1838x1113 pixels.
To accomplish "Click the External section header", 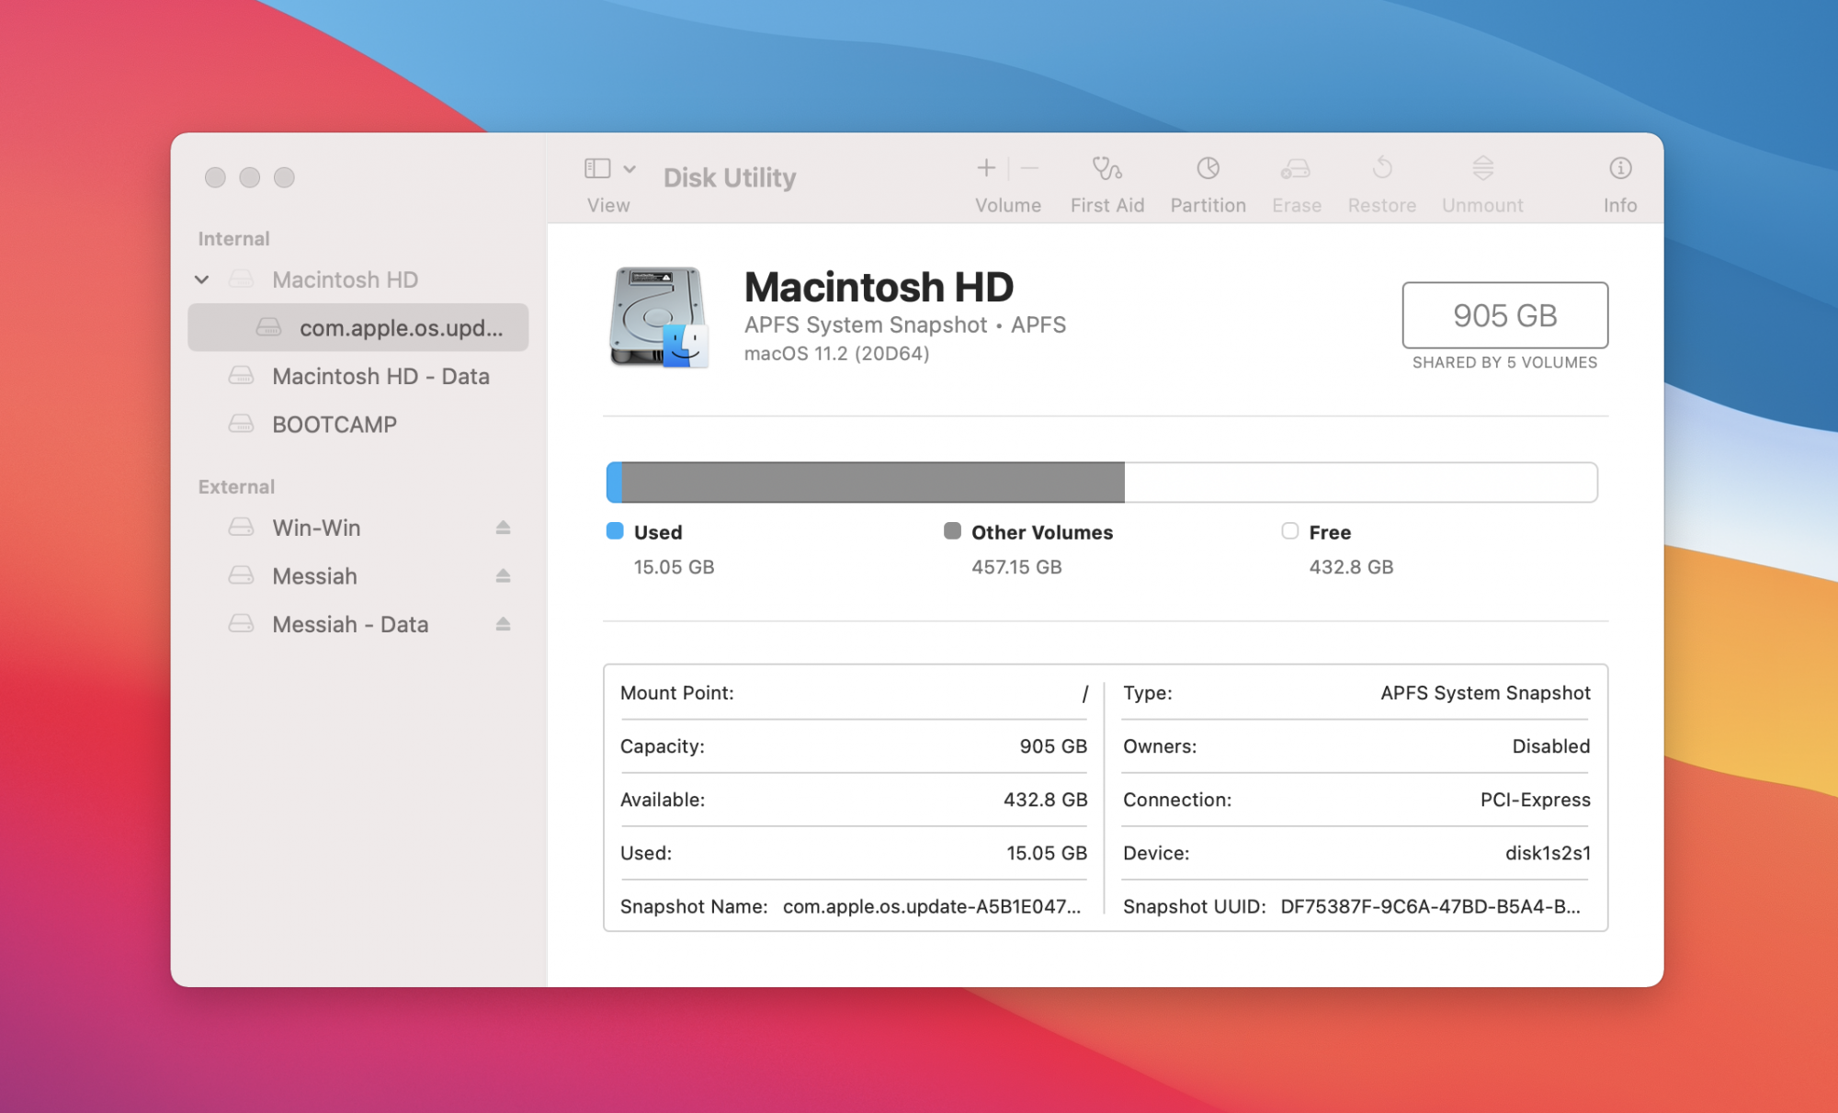I will tap(236, 487).
